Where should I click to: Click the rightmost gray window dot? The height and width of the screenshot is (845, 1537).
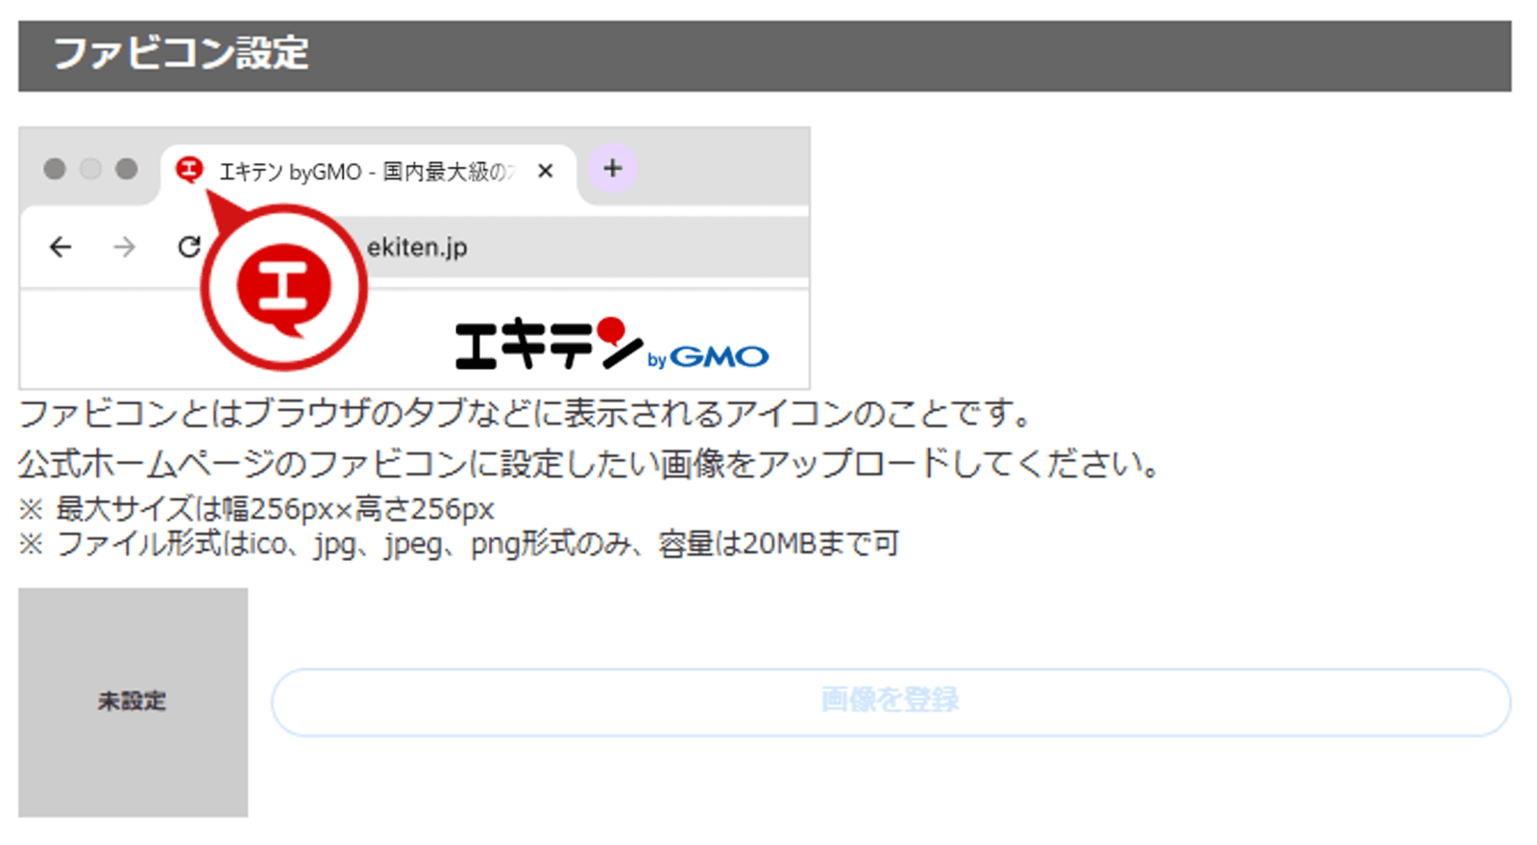[126, 169]
